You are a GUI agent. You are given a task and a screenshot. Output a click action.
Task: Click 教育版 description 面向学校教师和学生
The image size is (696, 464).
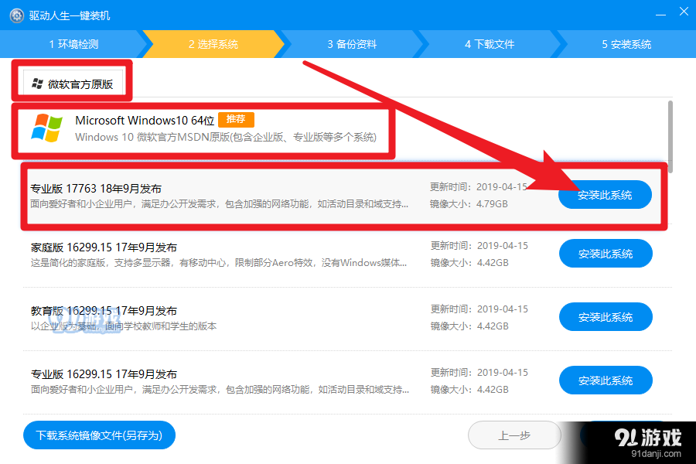[x=124, y=326]
